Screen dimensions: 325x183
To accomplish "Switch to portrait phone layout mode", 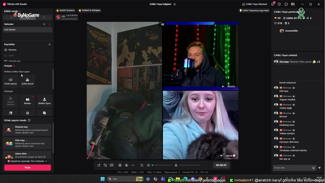I will point(11,17).
